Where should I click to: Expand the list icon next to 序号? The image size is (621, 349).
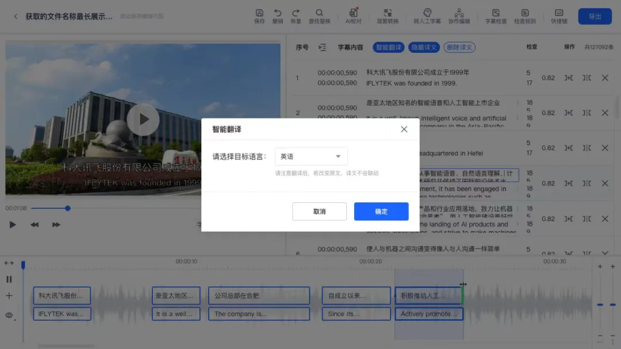(x=323, y=47)
